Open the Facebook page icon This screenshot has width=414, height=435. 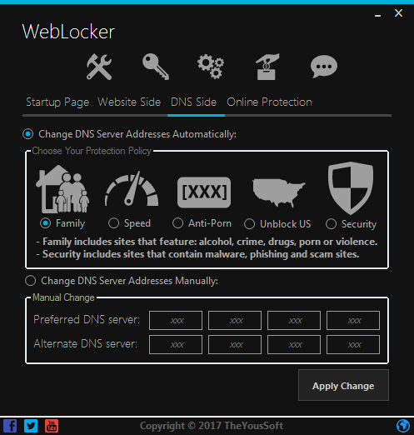10,426
